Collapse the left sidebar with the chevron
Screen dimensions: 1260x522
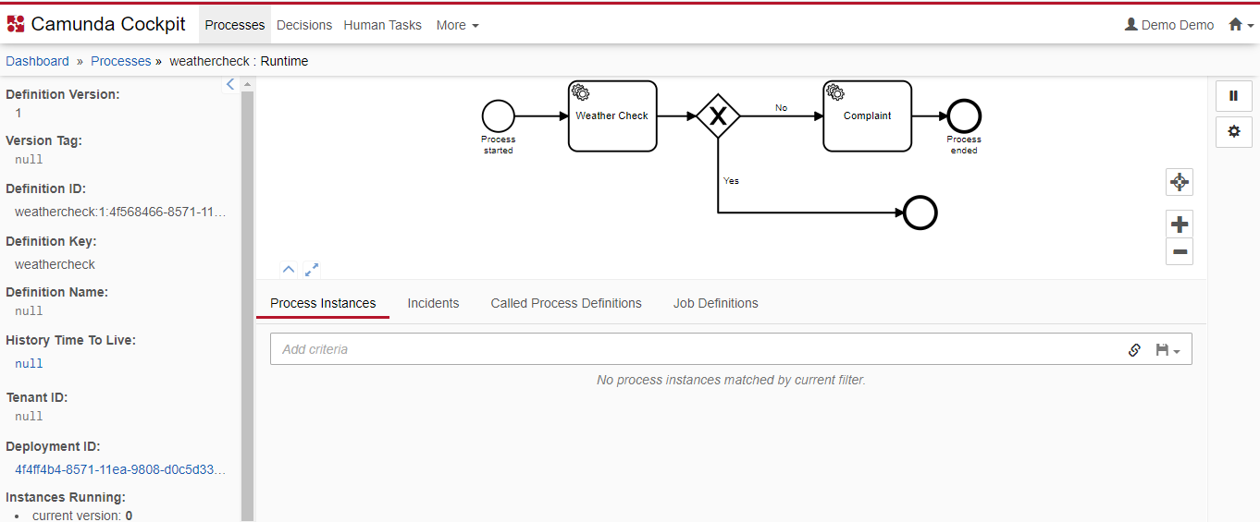tap(230, 84)
